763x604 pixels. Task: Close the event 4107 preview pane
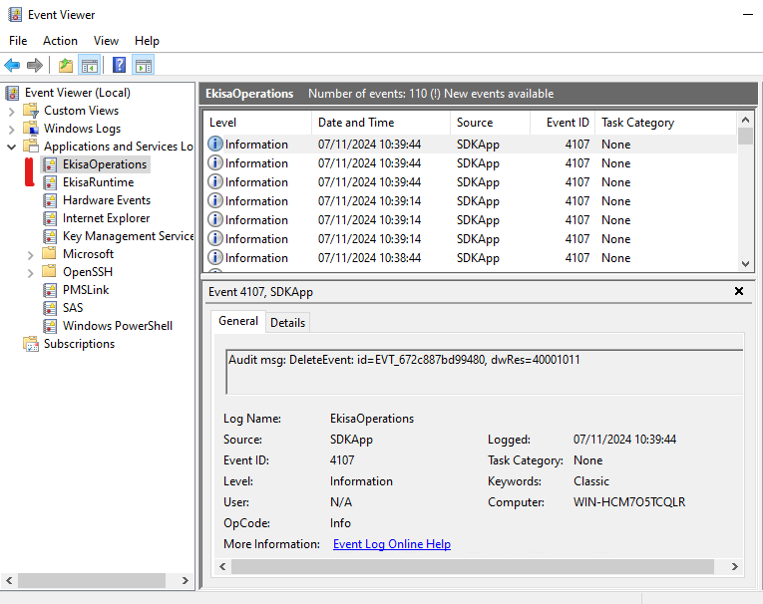coord(739,291)
